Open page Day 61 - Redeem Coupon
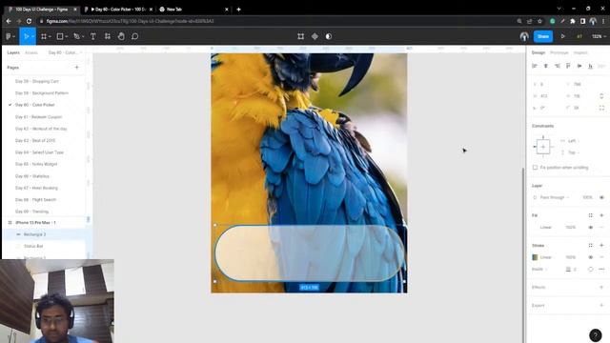610x343 pixels. [38, 116]
